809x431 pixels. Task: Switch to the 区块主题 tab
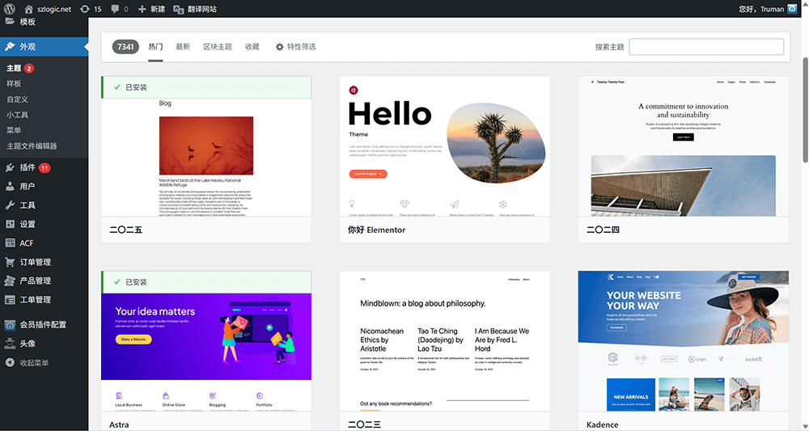tap(217, 47)
